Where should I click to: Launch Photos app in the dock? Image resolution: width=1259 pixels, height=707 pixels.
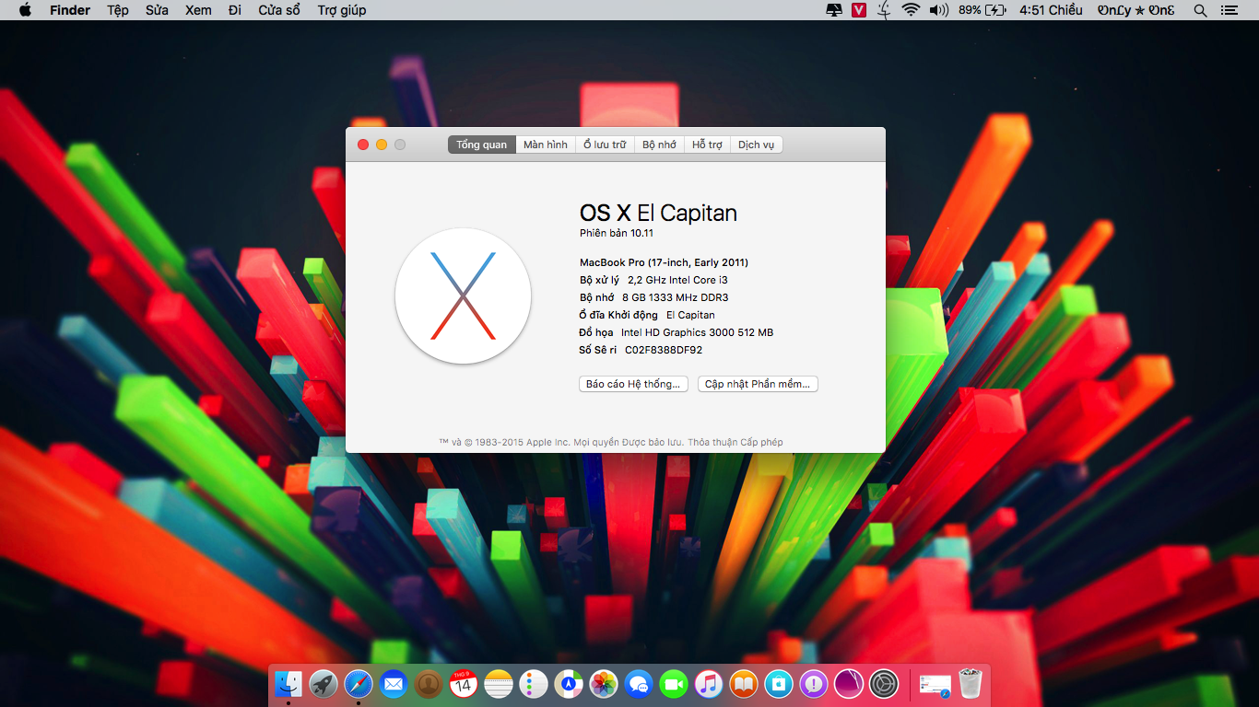coord(604,684)
